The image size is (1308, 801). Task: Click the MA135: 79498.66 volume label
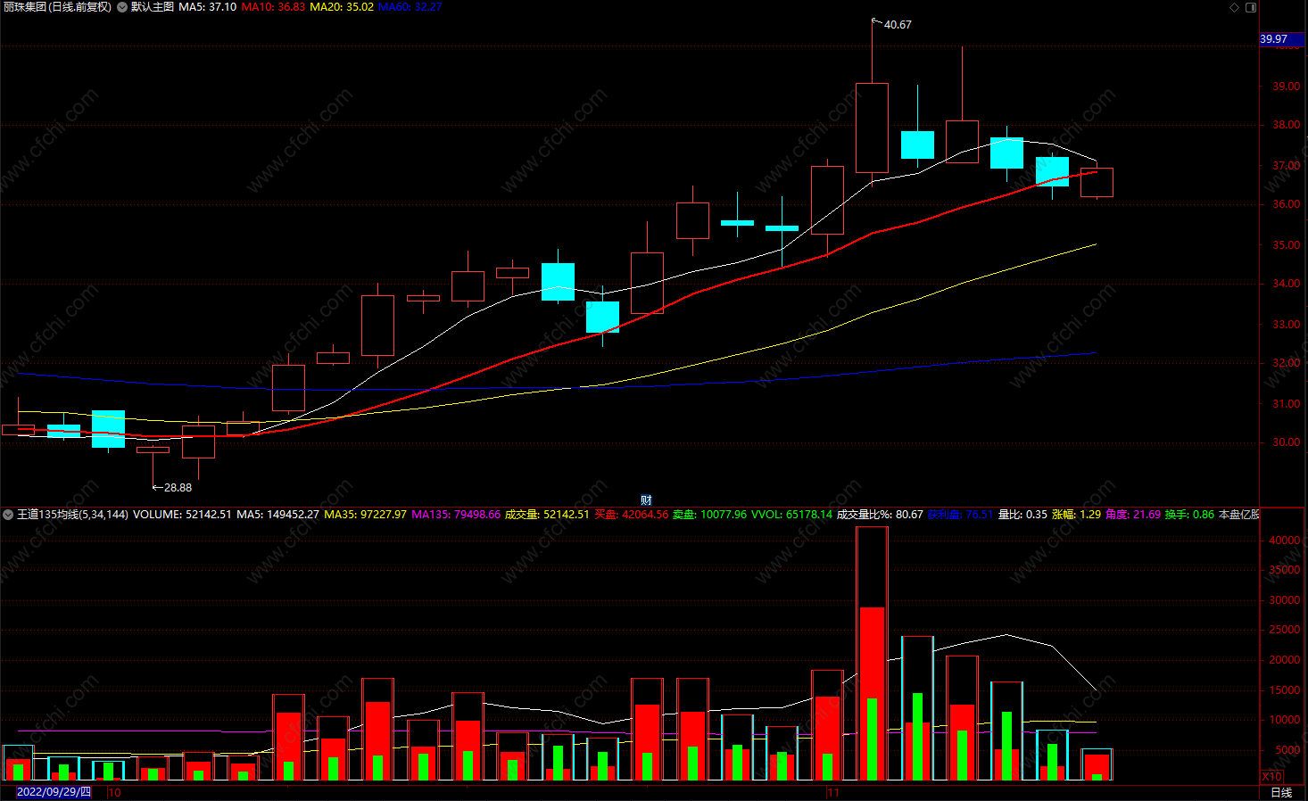(456, 515)
